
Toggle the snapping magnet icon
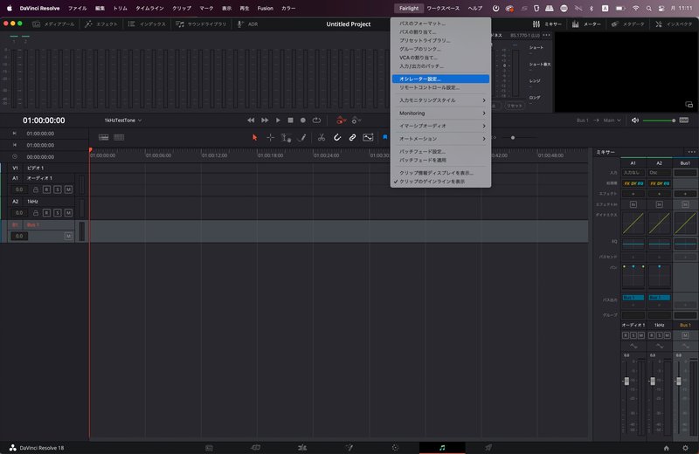[x=337, y=138]
